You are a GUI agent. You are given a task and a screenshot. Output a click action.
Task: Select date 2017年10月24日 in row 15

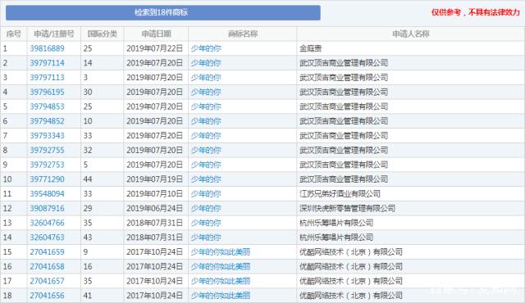coord(155,252)
